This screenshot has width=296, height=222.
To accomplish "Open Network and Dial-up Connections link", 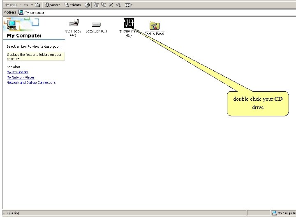I will tap(31, 83).
